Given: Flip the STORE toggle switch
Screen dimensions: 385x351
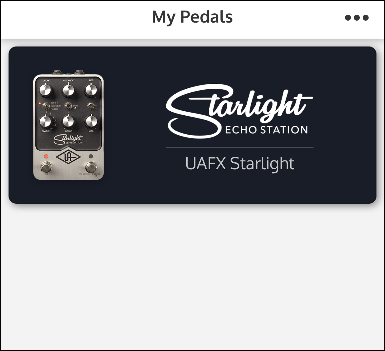Looking at the screenshot, I should (x=68, y=106).
